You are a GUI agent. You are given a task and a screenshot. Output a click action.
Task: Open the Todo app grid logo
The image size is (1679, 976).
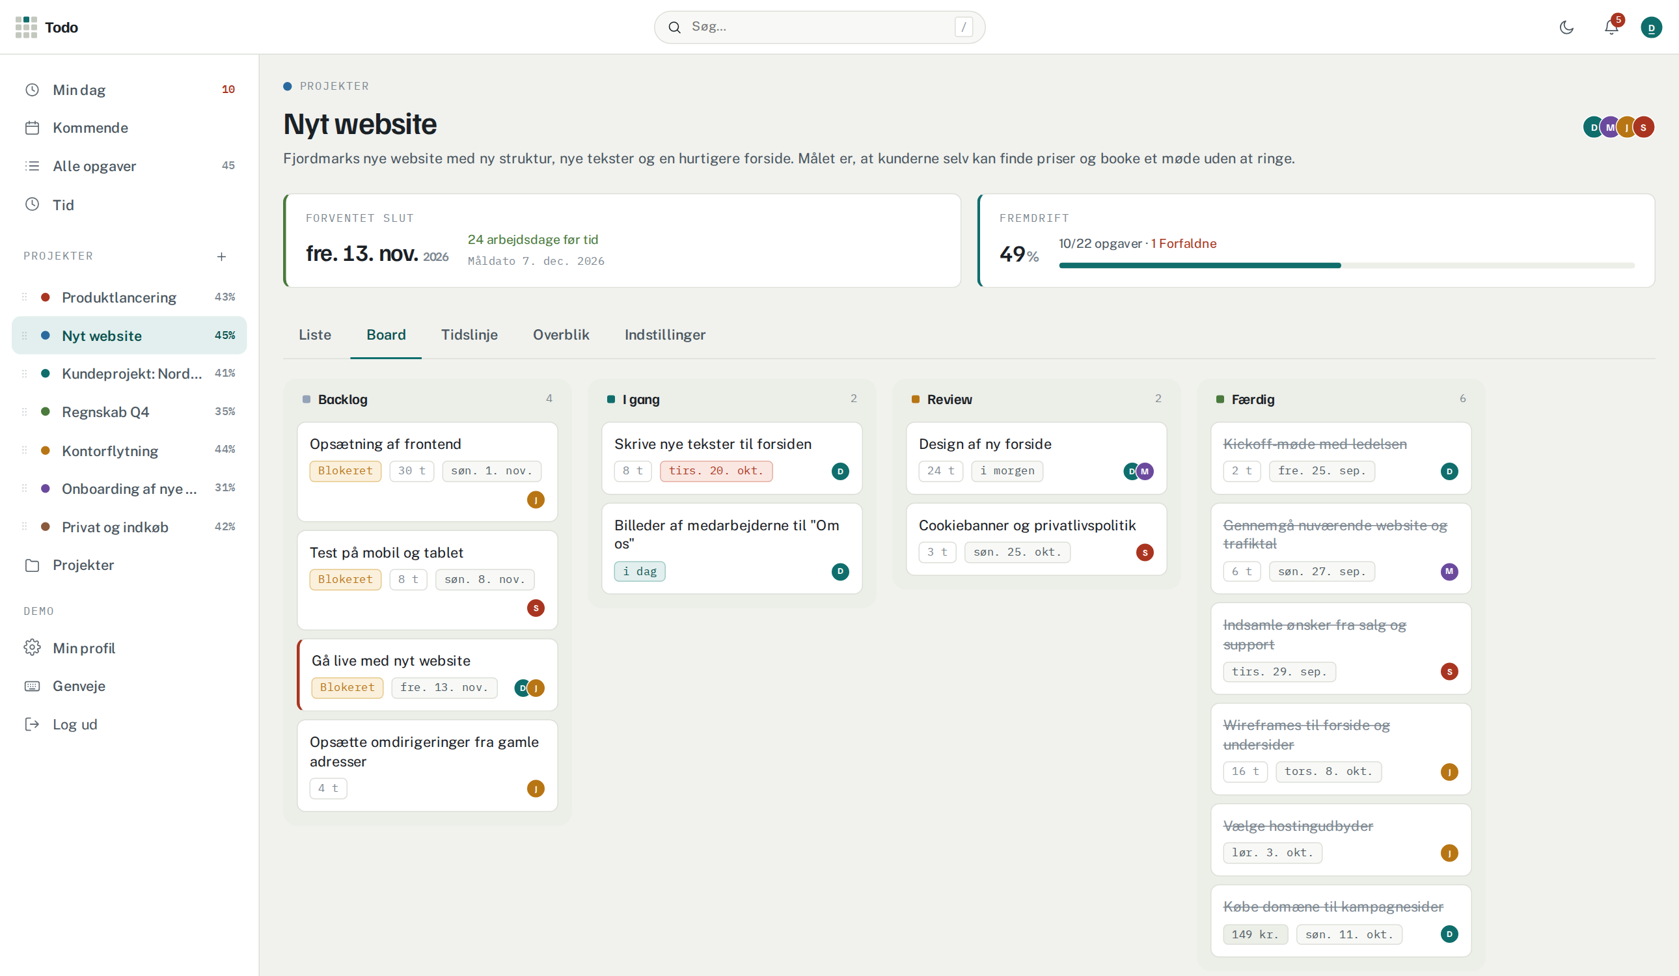pos(26,27)
